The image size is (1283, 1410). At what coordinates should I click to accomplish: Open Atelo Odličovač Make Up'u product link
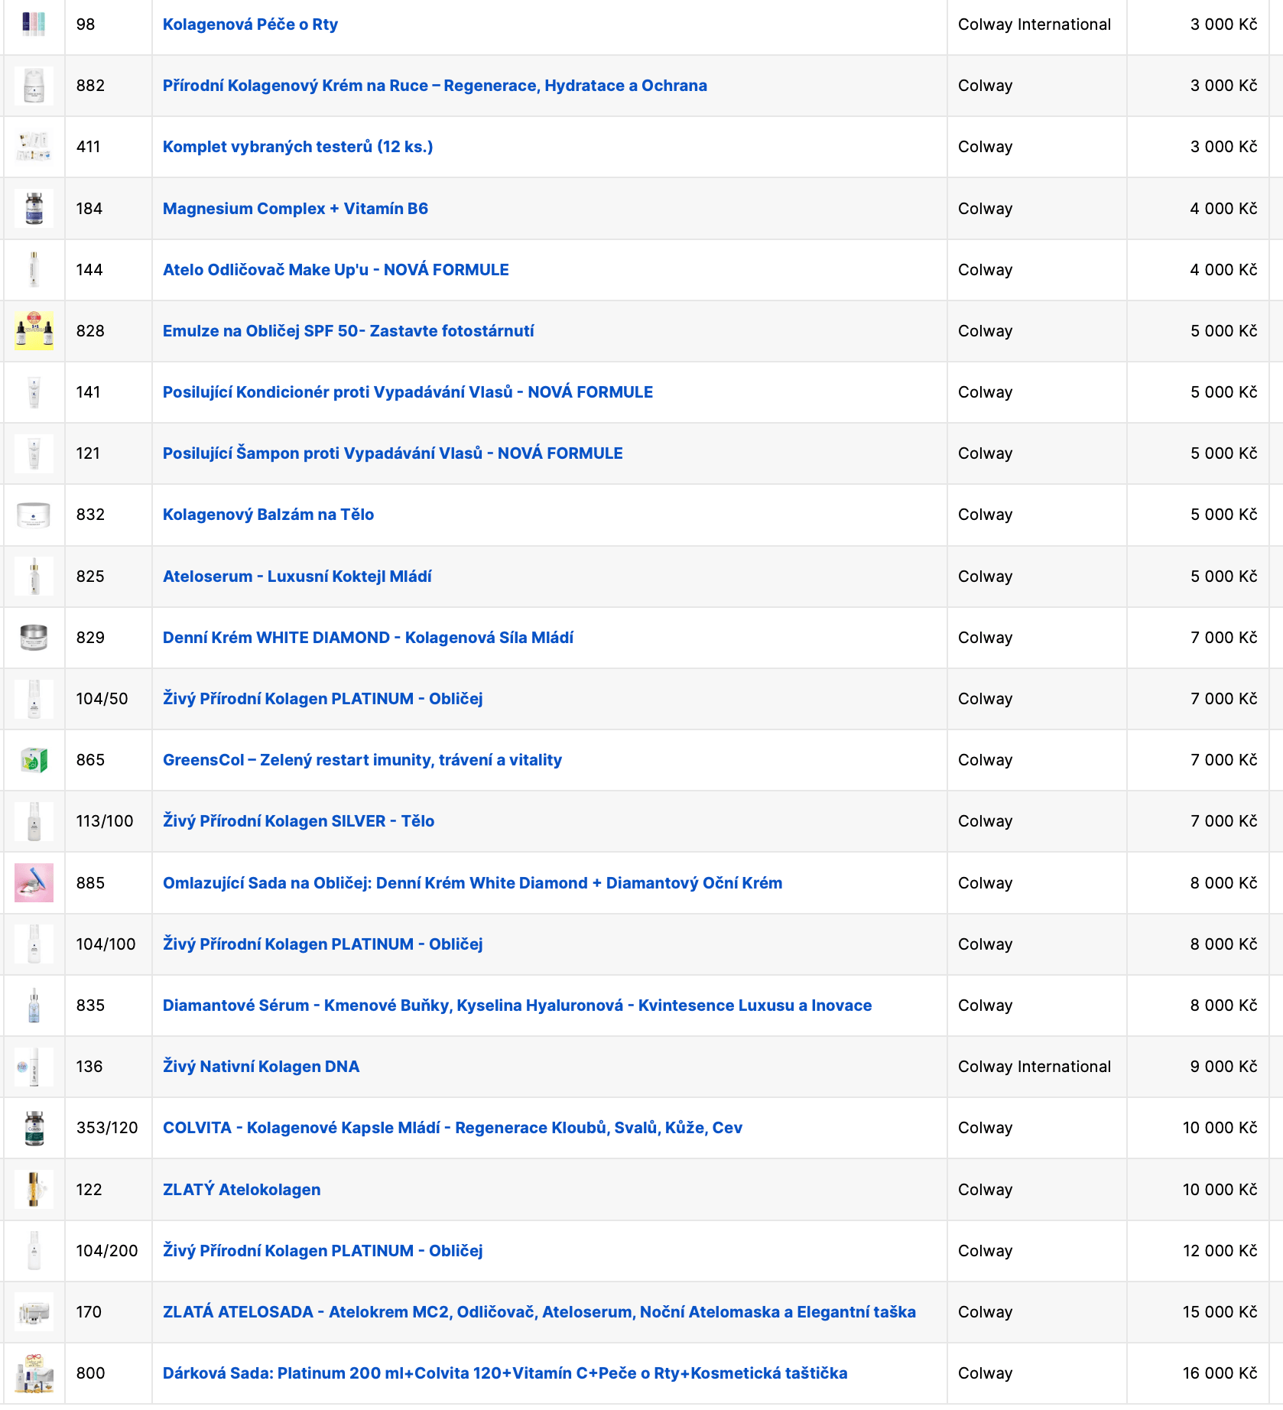336,270
